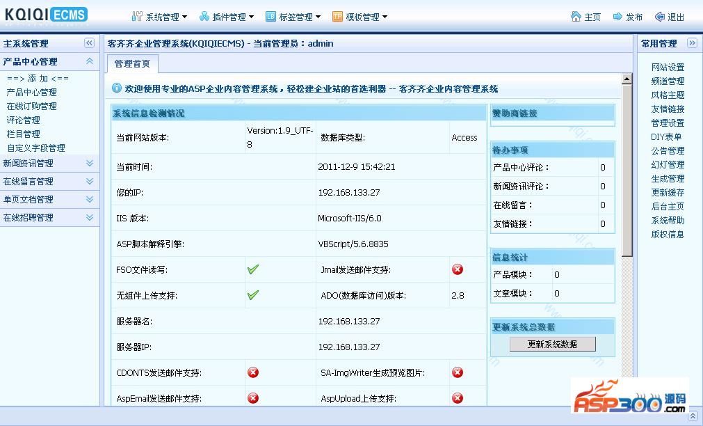Screen dimensions: 703x426
Task: Open 风格主题 in 常用管理
Action: [668, 95]
